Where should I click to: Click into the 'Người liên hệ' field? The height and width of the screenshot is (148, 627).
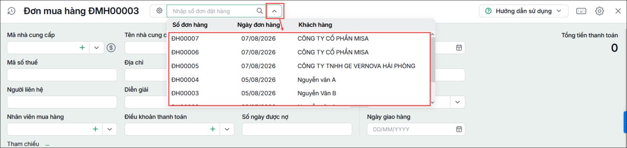(62, 102)
